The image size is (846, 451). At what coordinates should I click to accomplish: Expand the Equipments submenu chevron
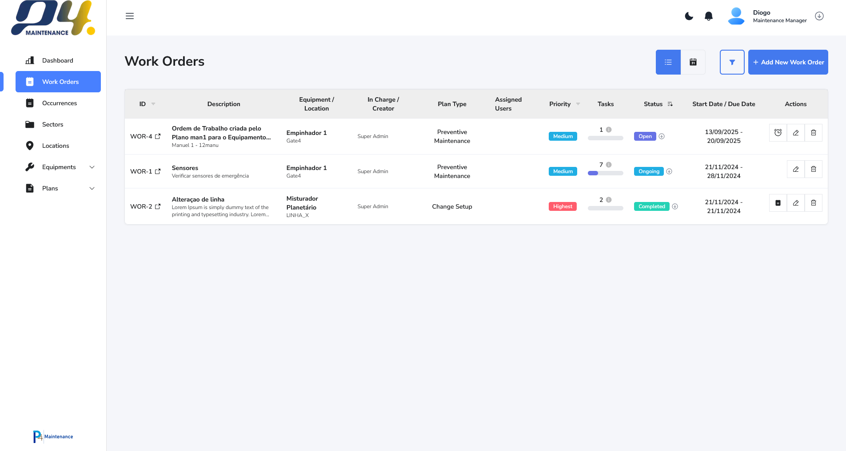click(92, 167)
